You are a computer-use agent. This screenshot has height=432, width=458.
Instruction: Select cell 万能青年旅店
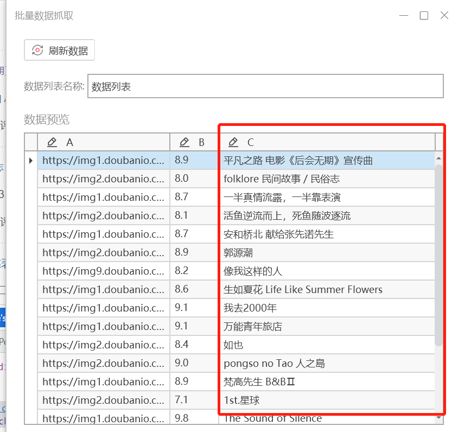pyautogui.click(x=327, y=326)
